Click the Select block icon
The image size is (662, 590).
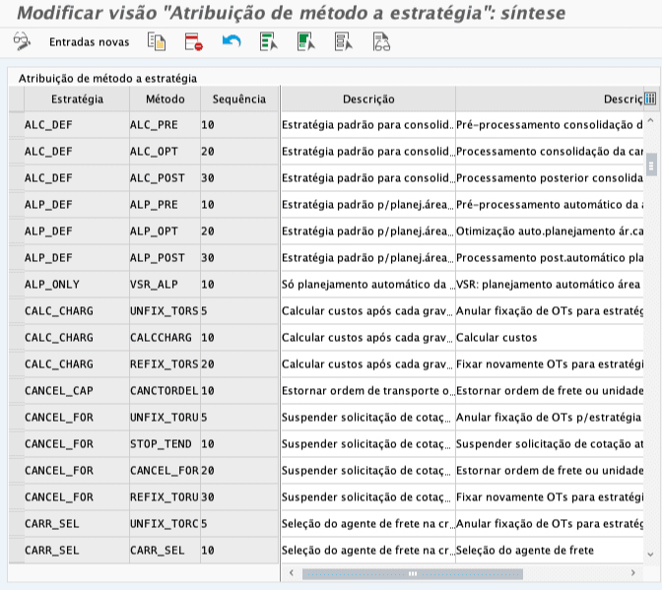(306, 41)
